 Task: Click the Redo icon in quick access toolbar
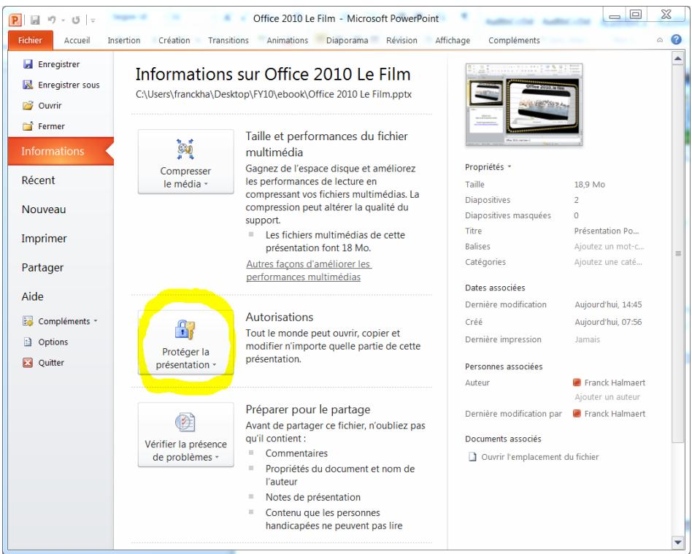click(76, 20)
